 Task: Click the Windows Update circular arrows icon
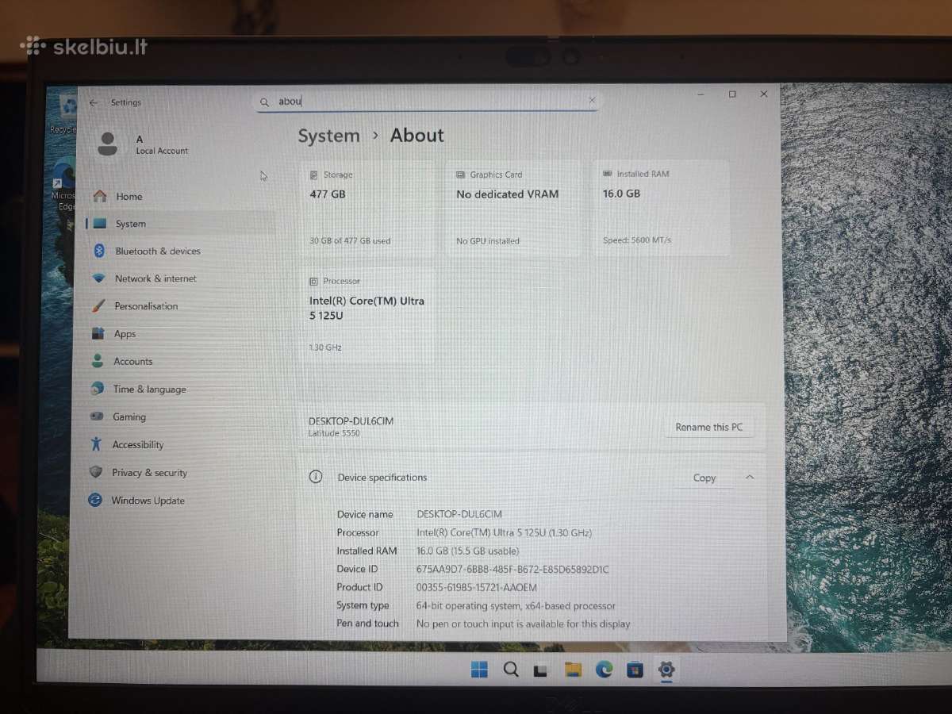95,501
